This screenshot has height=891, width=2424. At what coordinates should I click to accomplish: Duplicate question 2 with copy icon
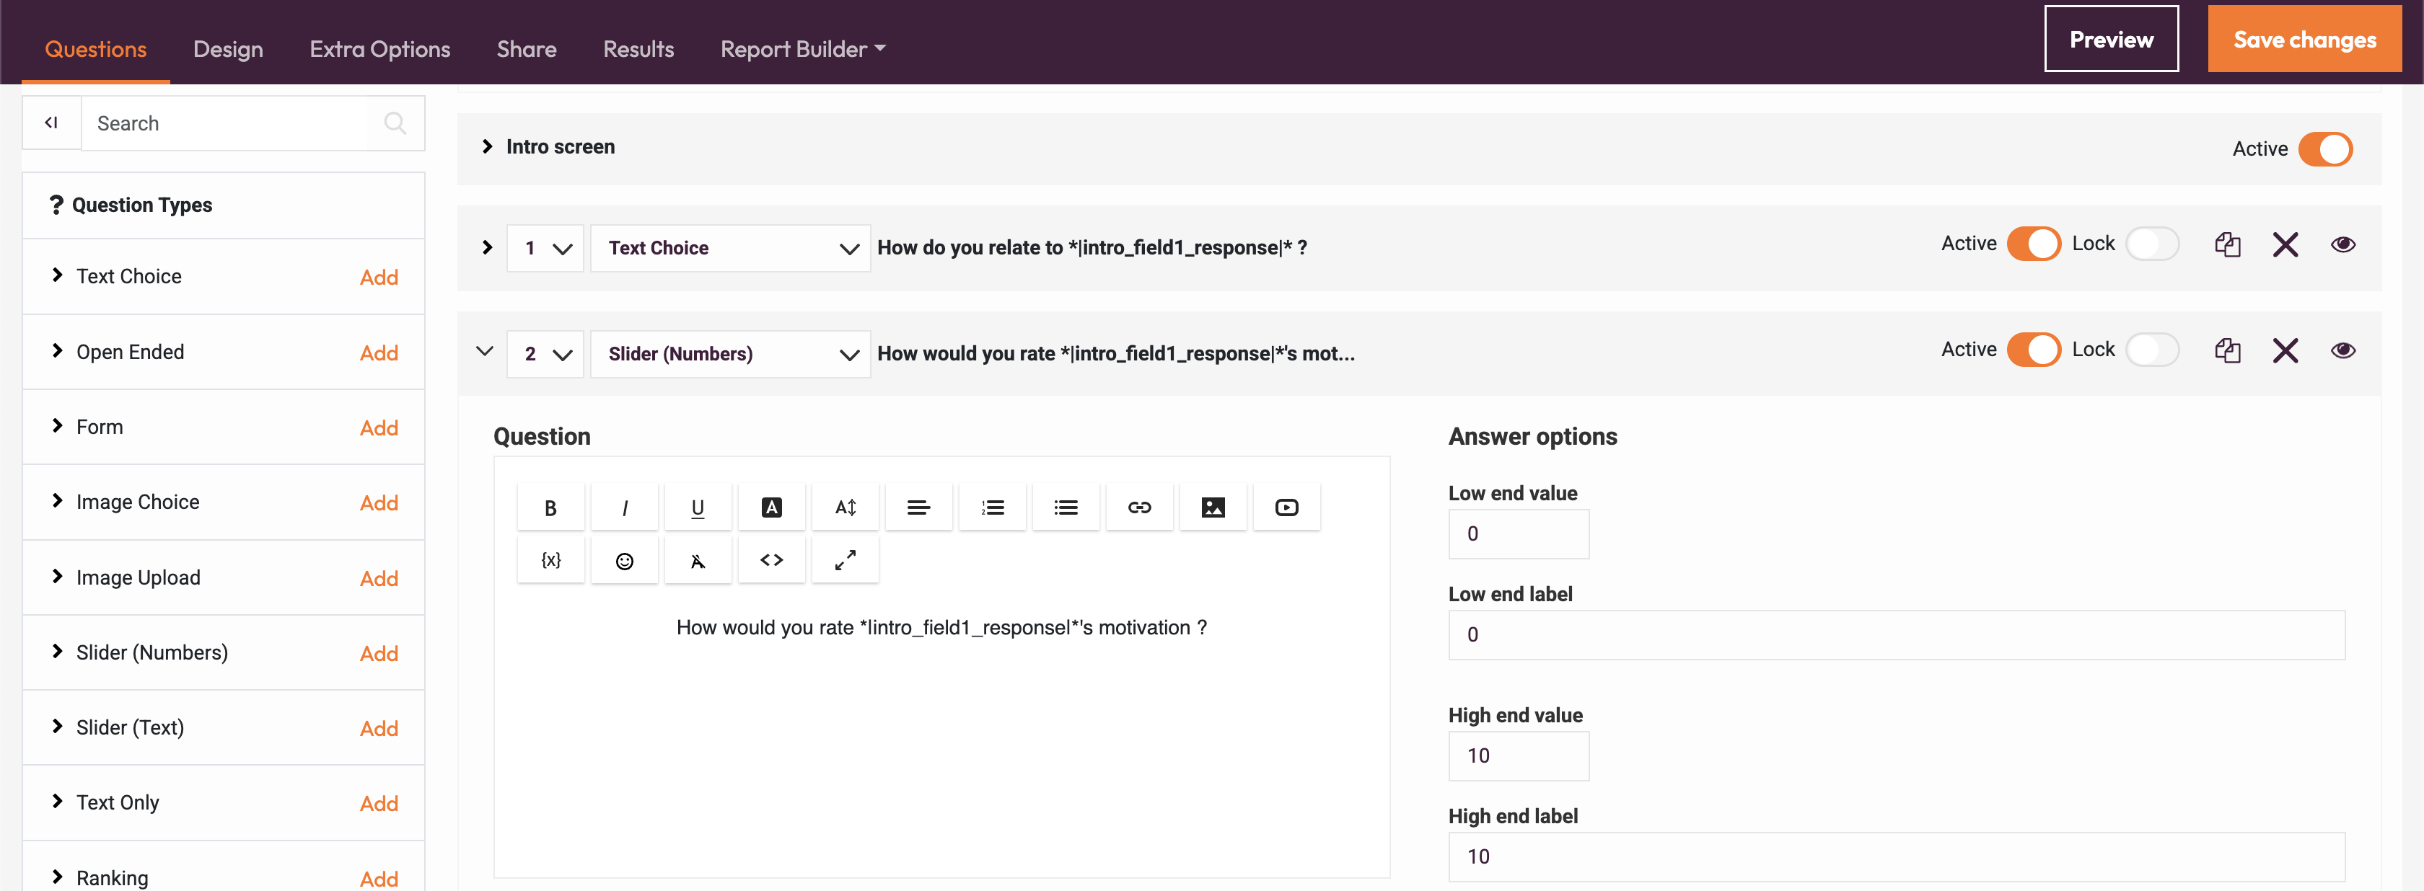(x=2226, y=350)
